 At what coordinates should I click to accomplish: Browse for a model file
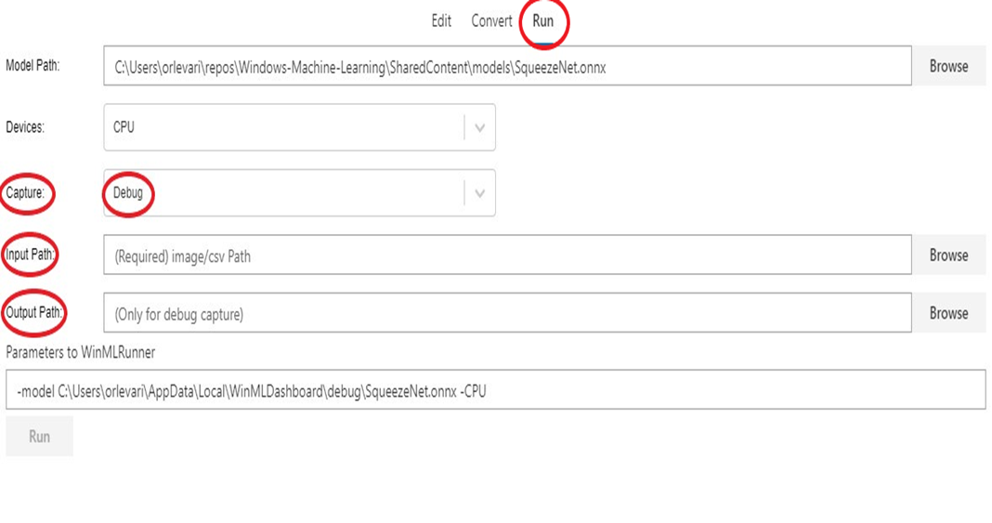pyautogui.click(x=948, y=66)
